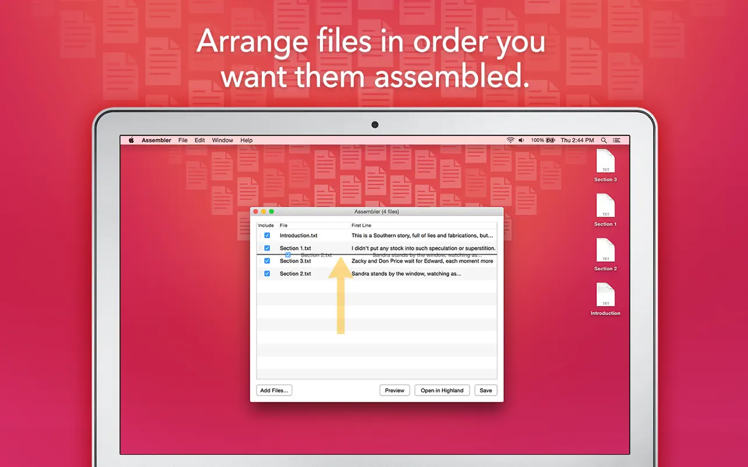The height and width of the screenshot is (467, 748).
Task: Click the Open in Highland button
Action: pyautogui.click(x=441, y=390)
